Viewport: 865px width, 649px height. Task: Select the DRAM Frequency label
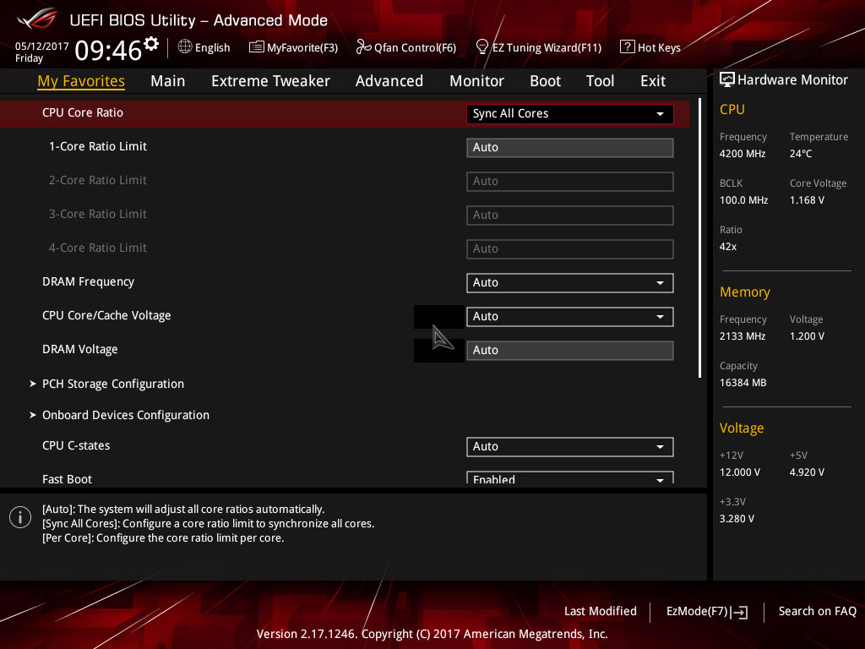(88, 281)
